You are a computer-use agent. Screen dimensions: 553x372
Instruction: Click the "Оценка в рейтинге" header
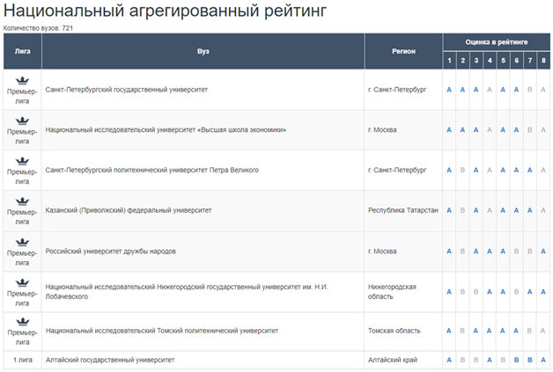(497, 42)
